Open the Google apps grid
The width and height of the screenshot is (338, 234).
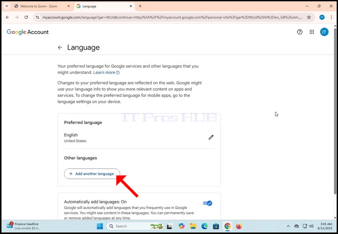[x=312, y=32]
